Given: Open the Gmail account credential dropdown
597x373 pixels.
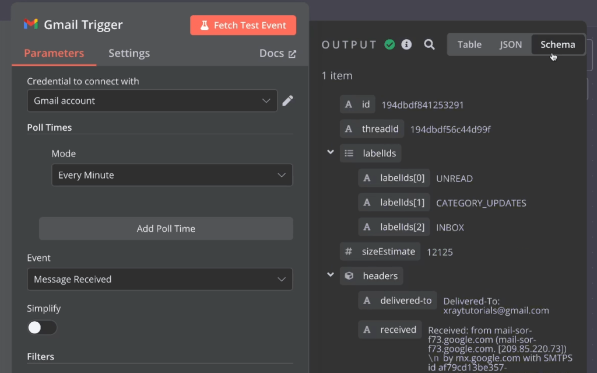Looking at the screenshot, I should tap(152, 100).
